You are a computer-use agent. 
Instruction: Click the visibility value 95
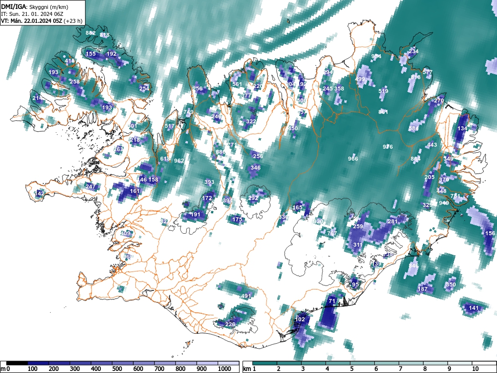(355, 284)
